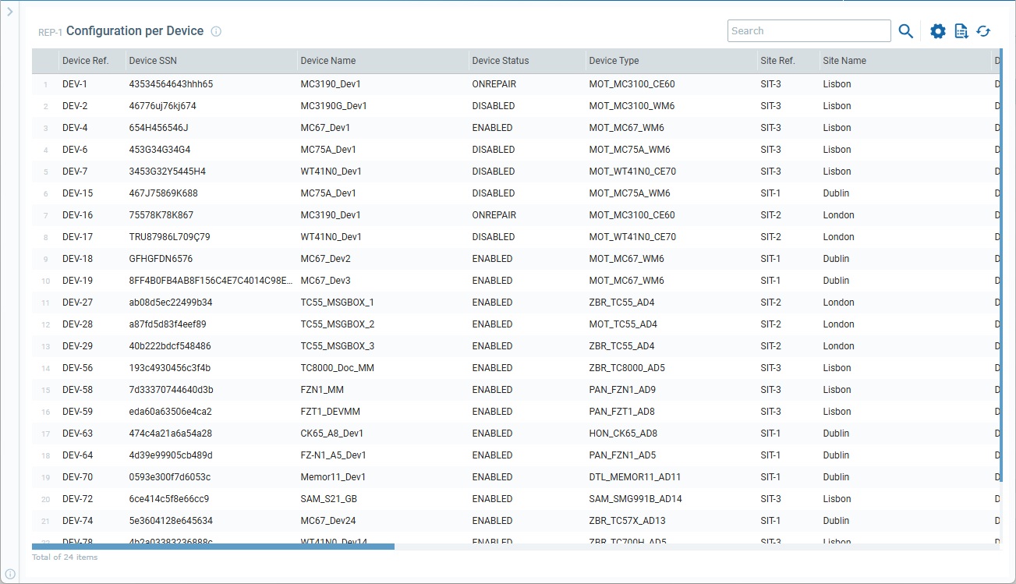Viewport: 1016px width, 584px height.
Task: Select the Memor11_Dev1 device row
Action: pyautogui.click(x=312, y=476)
